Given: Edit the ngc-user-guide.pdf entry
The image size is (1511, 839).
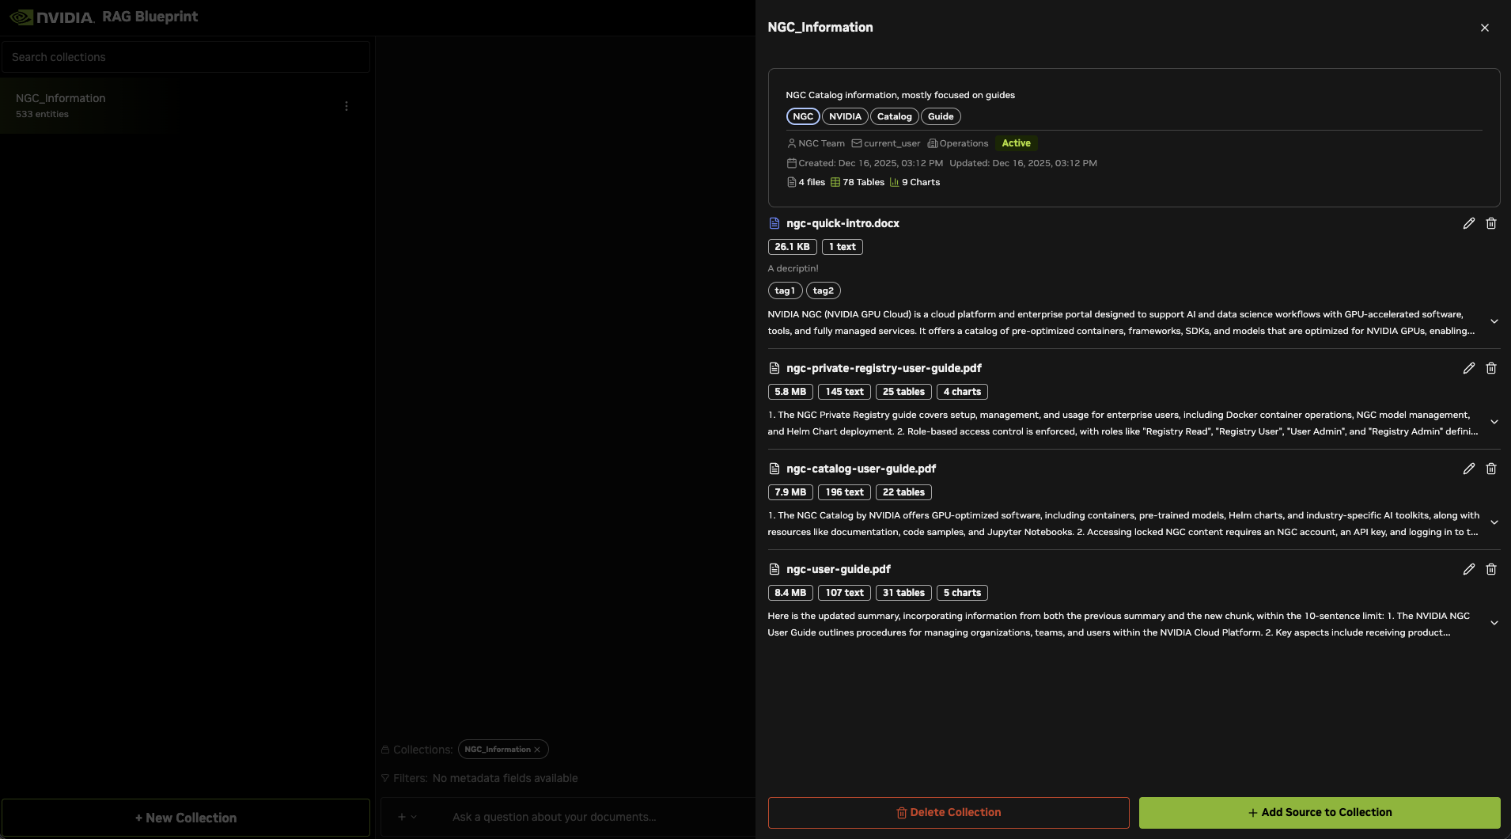Looking at the screenshot, I should (x=1468, y=570).
